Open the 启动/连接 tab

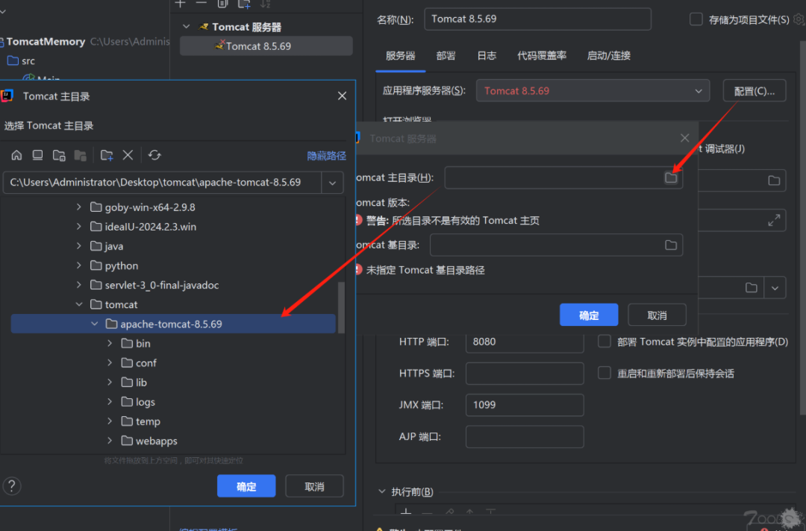[609, 55]
